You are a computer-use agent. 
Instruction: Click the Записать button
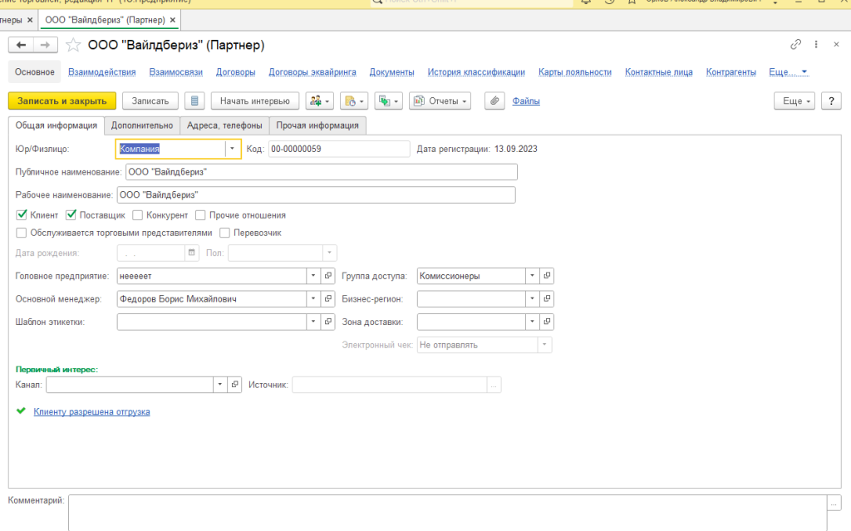[150, 101]
